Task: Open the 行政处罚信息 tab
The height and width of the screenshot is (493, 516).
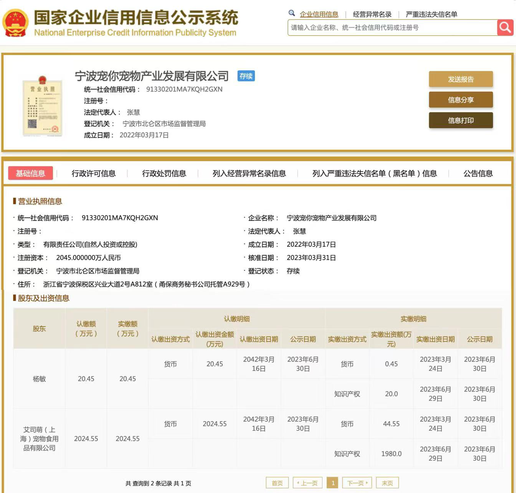Action: (x=164, y=174)
